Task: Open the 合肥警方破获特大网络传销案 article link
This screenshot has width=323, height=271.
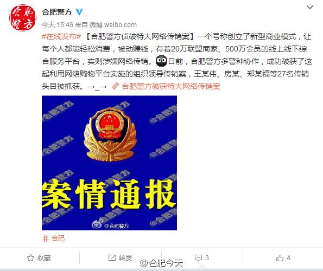Action: (x=171, y=86)
